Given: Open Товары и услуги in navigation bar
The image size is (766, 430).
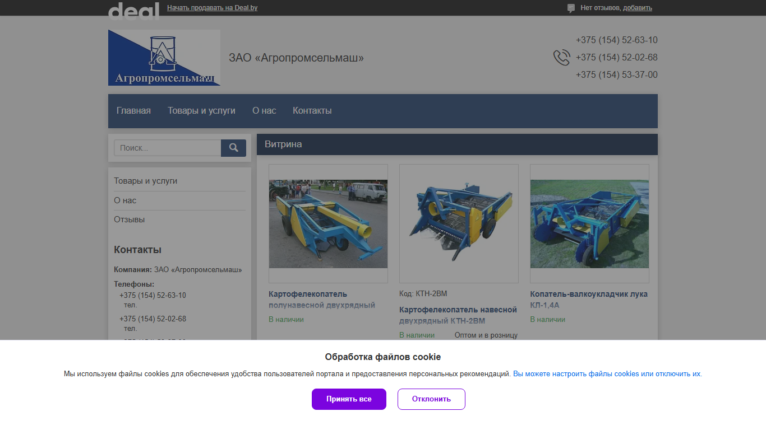Looking at the screenshot, I should 201,111.
